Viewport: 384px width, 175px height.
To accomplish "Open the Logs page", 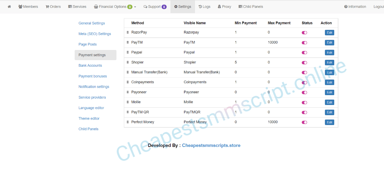I will pyautogui.click(x=204, y=7).
